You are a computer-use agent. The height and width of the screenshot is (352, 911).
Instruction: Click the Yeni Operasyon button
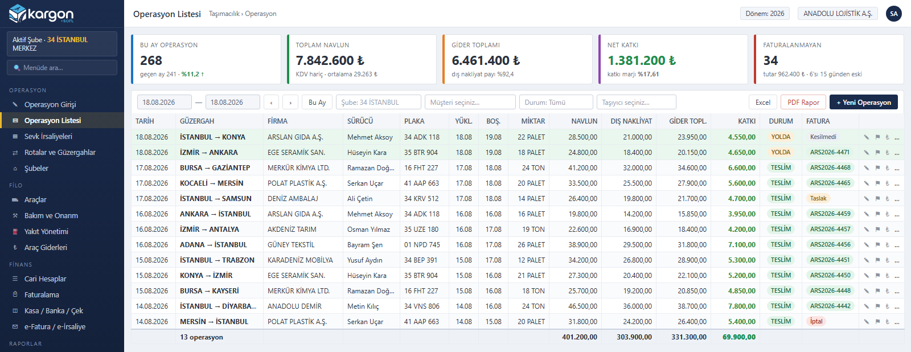[864, 103]
